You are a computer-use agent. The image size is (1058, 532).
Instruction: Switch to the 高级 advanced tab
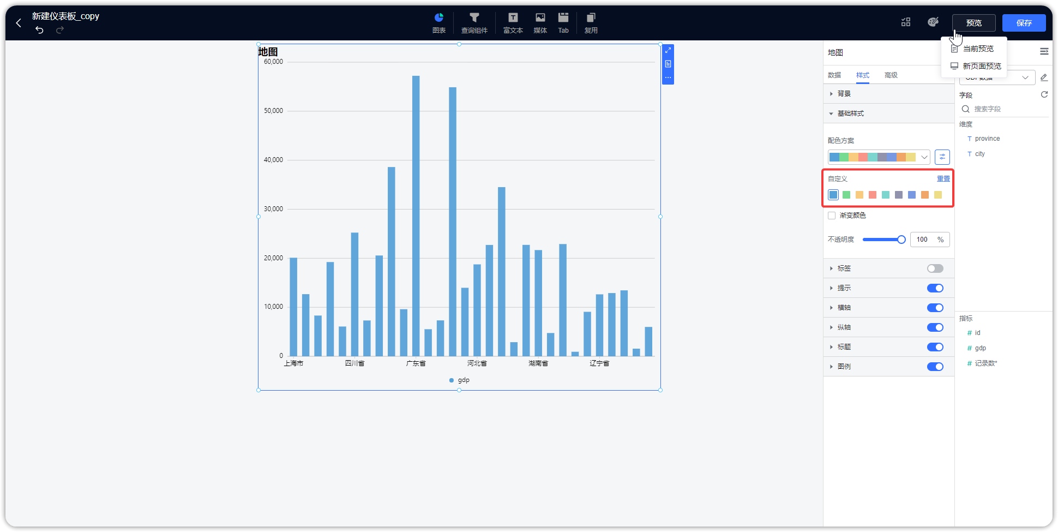891,75
